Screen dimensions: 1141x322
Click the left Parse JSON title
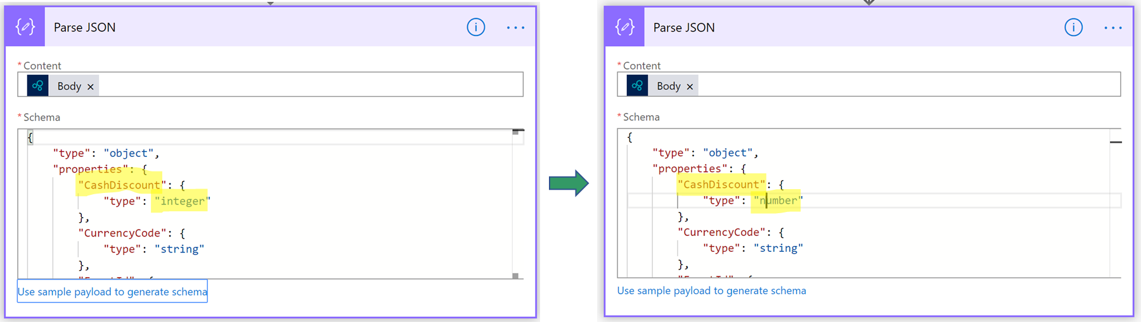(84, 27)
